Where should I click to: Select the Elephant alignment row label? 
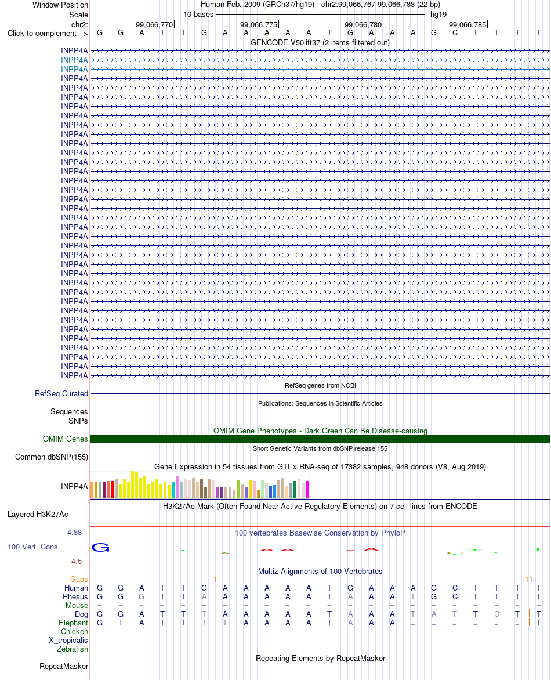click(73, 623)
